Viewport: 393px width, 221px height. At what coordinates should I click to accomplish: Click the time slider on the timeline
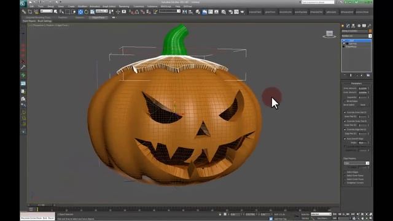click(41, 205)
